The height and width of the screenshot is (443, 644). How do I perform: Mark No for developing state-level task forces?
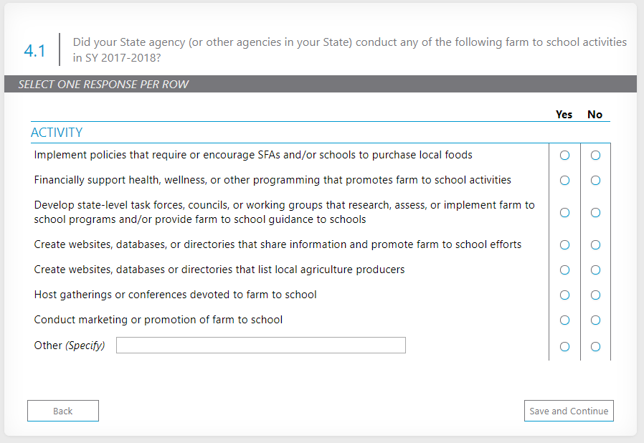[x=595, y=213]
